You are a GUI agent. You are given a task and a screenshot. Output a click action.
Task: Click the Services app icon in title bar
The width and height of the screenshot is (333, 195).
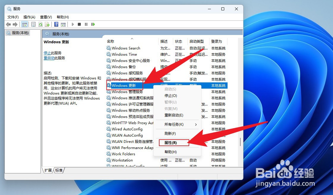[x=9, y=9]
